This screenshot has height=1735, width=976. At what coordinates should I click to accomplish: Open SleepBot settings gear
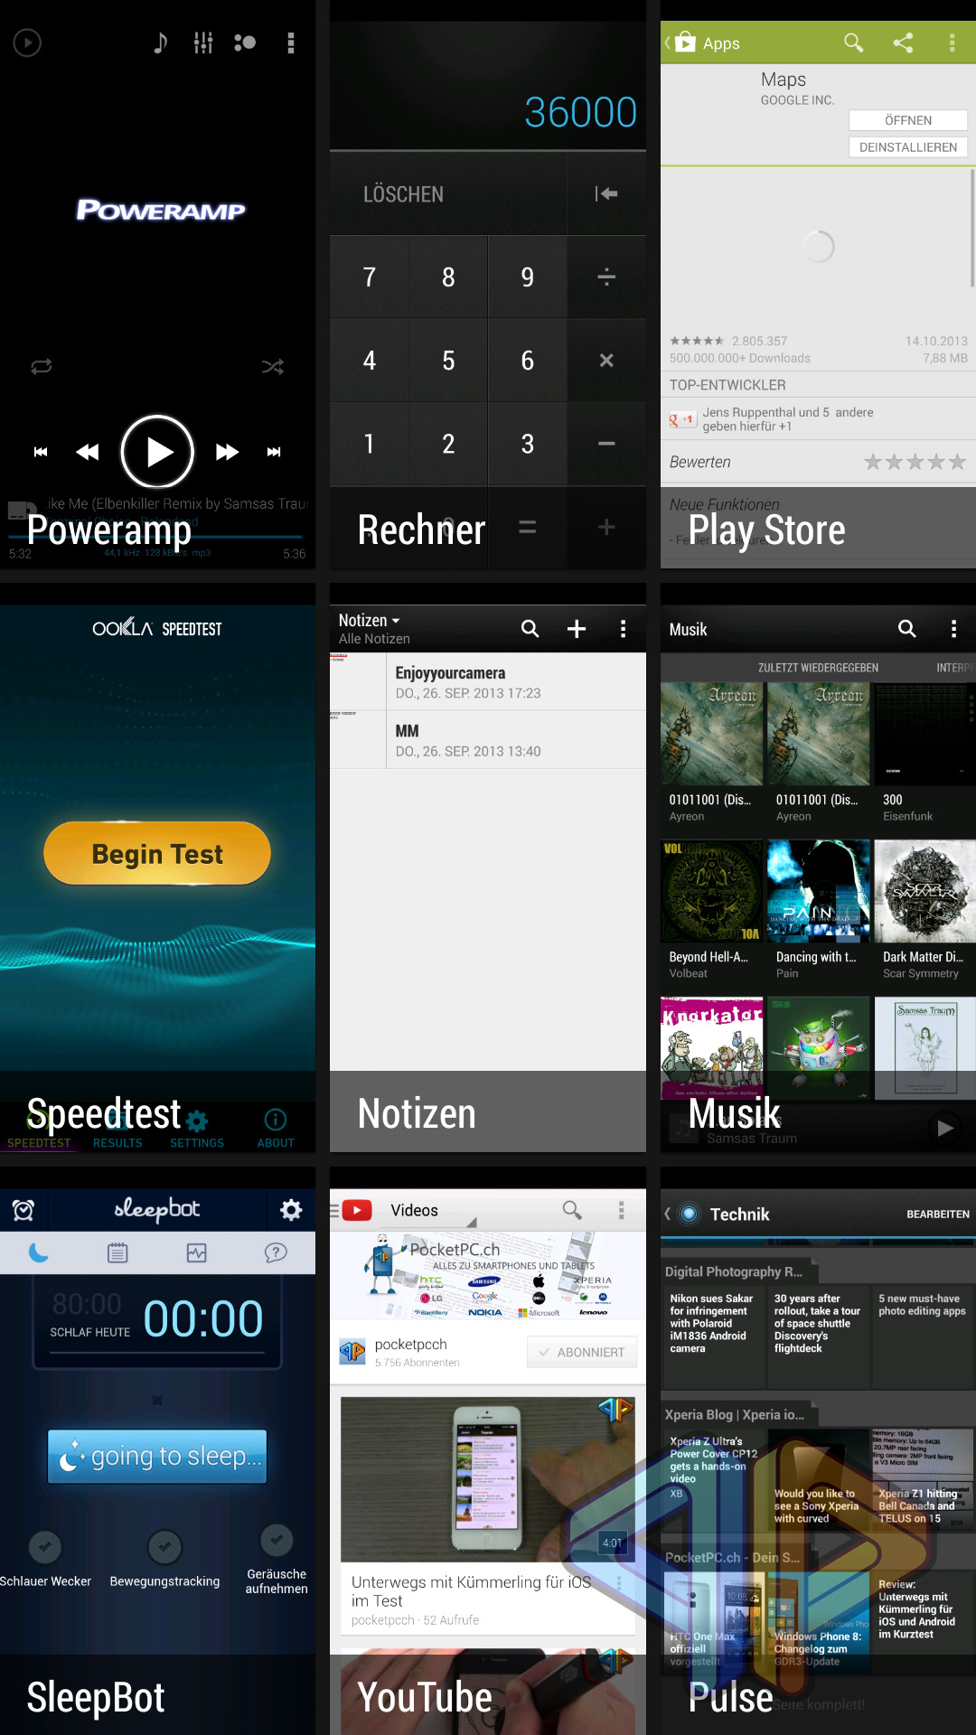(x=291, y=1210)
